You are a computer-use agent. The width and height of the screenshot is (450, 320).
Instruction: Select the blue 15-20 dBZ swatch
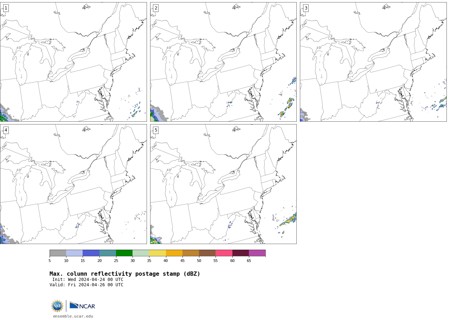pos(91,253)
